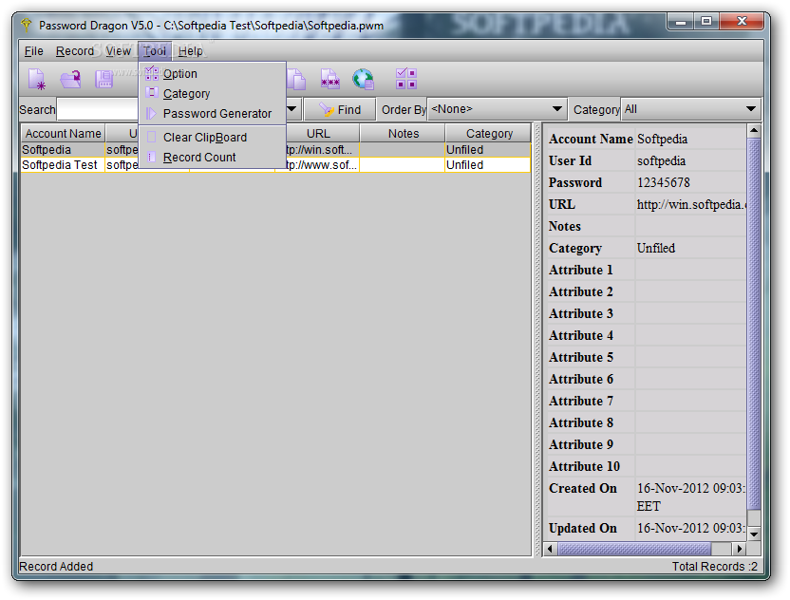The width and height of the screenshot is (790, 600).
Task: Choose Category from the Tool menu
Action: coord(212,93)
